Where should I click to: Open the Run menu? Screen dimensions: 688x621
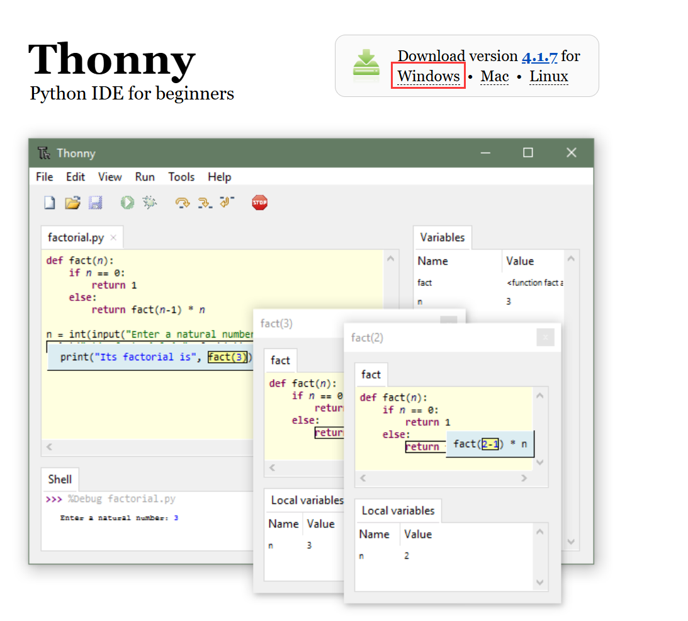(145, 177)
